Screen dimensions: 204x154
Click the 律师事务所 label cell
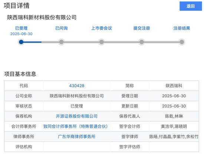pyautogui.click(x=24, y=137)
